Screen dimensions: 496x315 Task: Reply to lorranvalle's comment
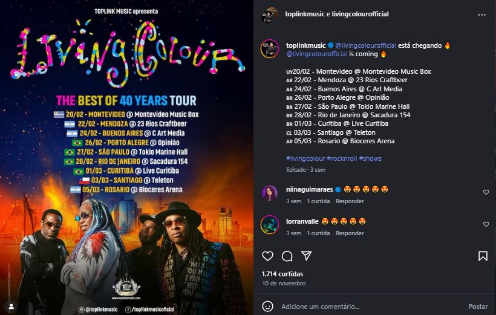coord(350,233)
